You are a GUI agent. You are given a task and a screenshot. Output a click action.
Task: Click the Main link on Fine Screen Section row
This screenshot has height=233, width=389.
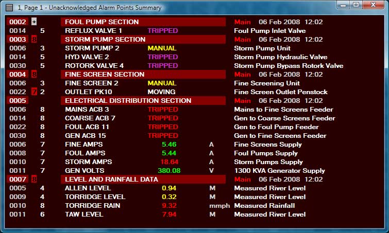click(242, 75)
